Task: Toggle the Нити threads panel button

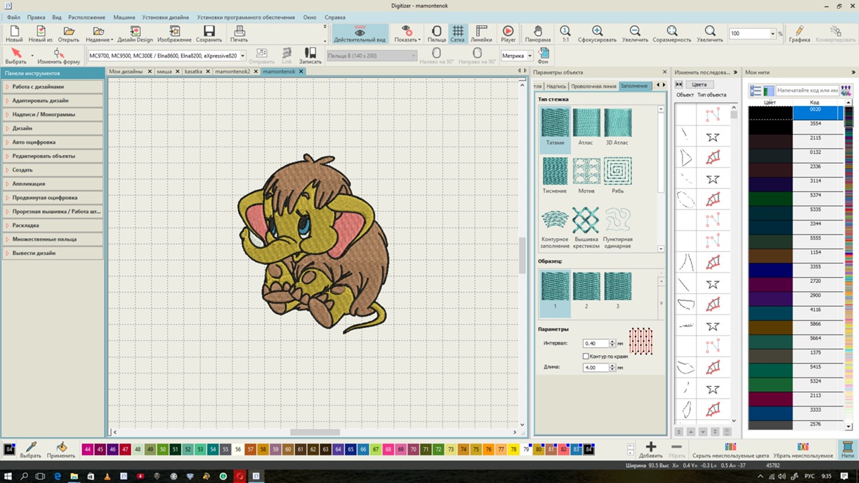Action: click(847, 449)
